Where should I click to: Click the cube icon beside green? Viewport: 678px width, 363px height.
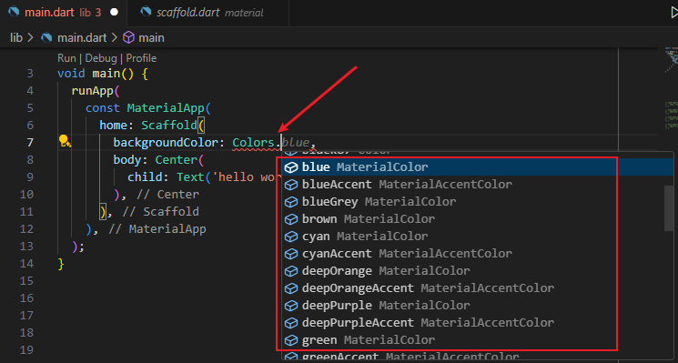(x=291, y=340)
